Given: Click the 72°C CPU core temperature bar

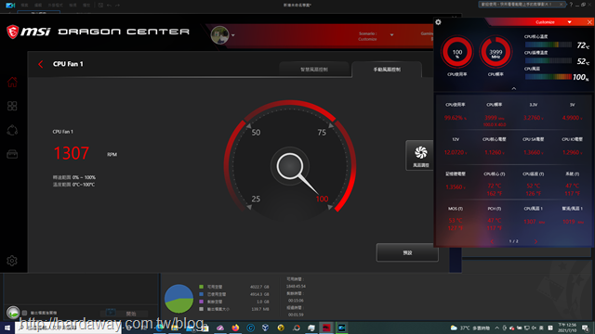Looking at the screenshot, I should click(x=548, y=45).
